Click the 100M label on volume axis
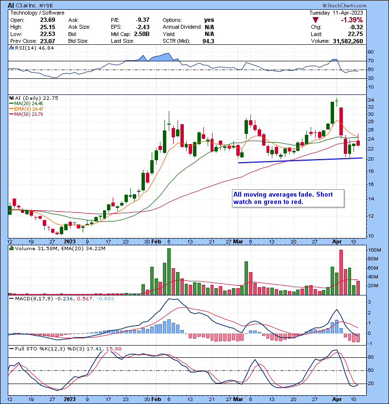Image resolution: width=389 pixels, height=404 pixels. point(374,250)
